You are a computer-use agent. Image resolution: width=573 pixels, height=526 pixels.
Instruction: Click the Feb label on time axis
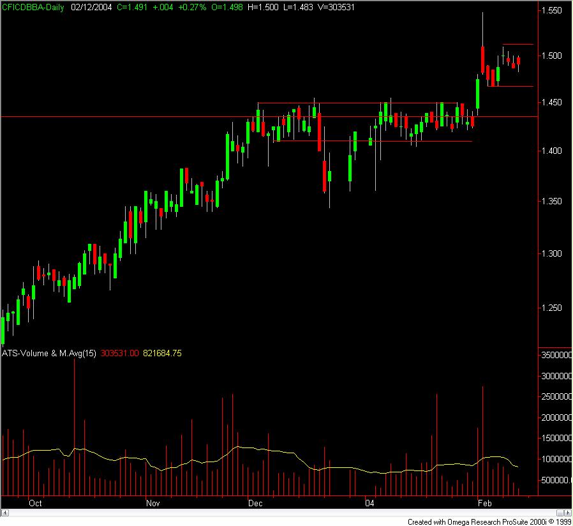click(485, 503)
